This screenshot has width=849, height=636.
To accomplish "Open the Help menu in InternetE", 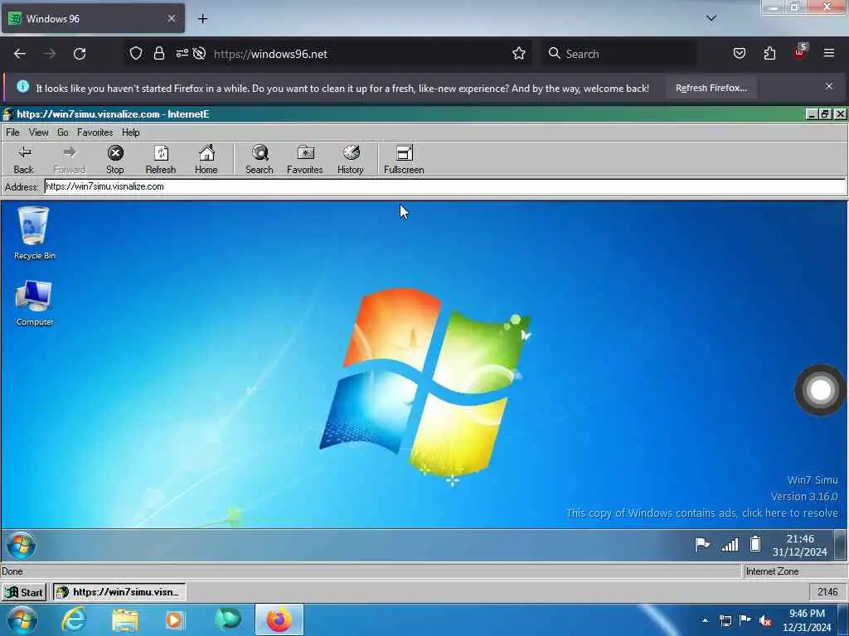I will coord(130,132).
